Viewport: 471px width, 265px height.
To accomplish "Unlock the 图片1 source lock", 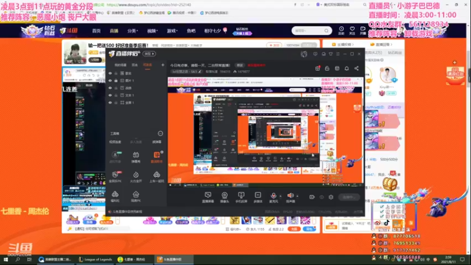I will (116, 81).
